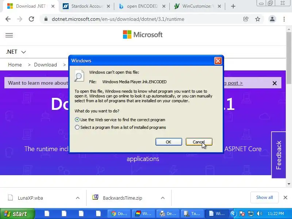Click the browser forward arrow
The width and height of the screenshot is (292, 219).
(20, 19)
